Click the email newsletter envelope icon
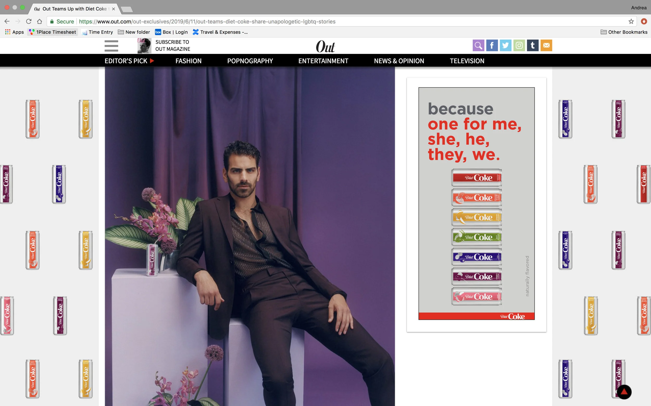This screenshot has width=651, height=406. pyautogui.click(x=546, y=45)
